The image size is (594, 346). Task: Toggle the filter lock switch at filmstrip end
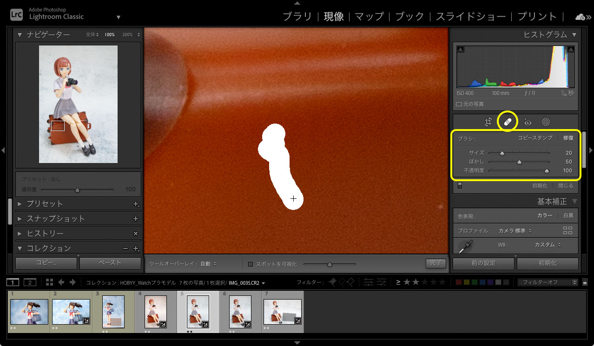coord(584,282)
